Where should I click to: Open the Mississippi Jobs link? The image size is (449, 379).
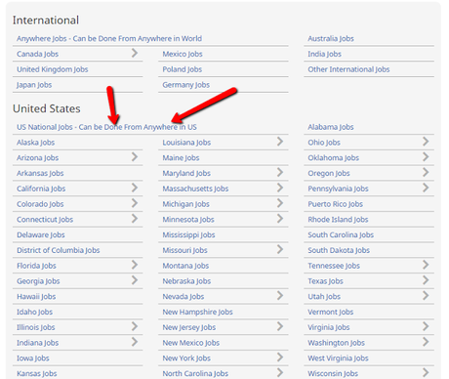(188, 234)
